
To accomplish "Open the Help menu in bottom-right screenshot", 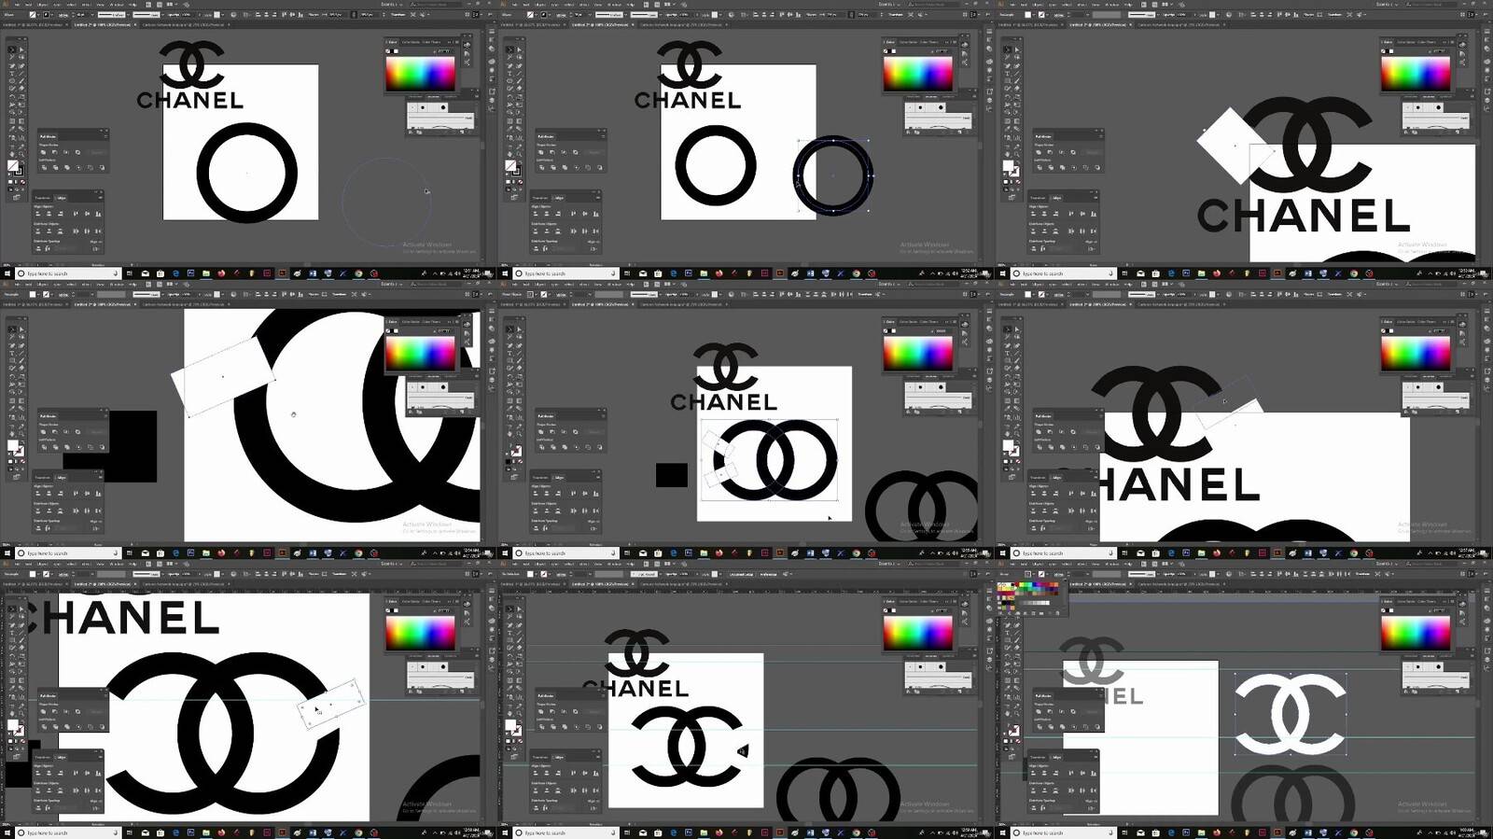I will point(1130,566).
